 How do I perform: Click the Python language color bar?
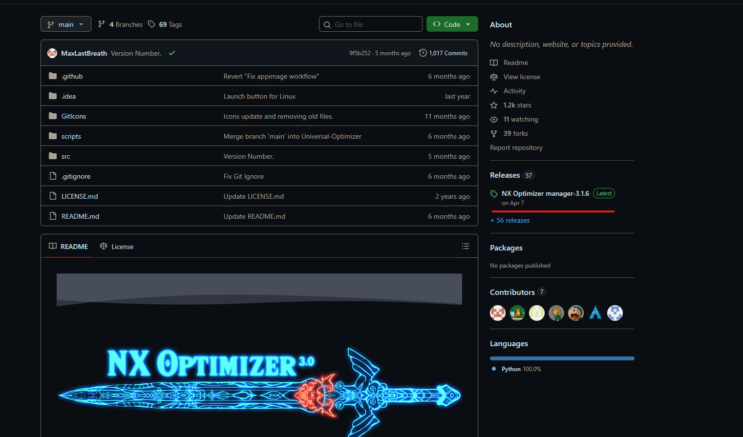pyautogui.click(x=562, y=358)
